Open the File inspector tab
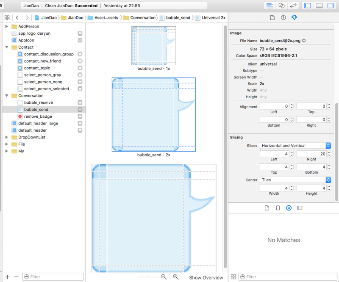Viewport: 339px width, 282px height. pos(272,18)
